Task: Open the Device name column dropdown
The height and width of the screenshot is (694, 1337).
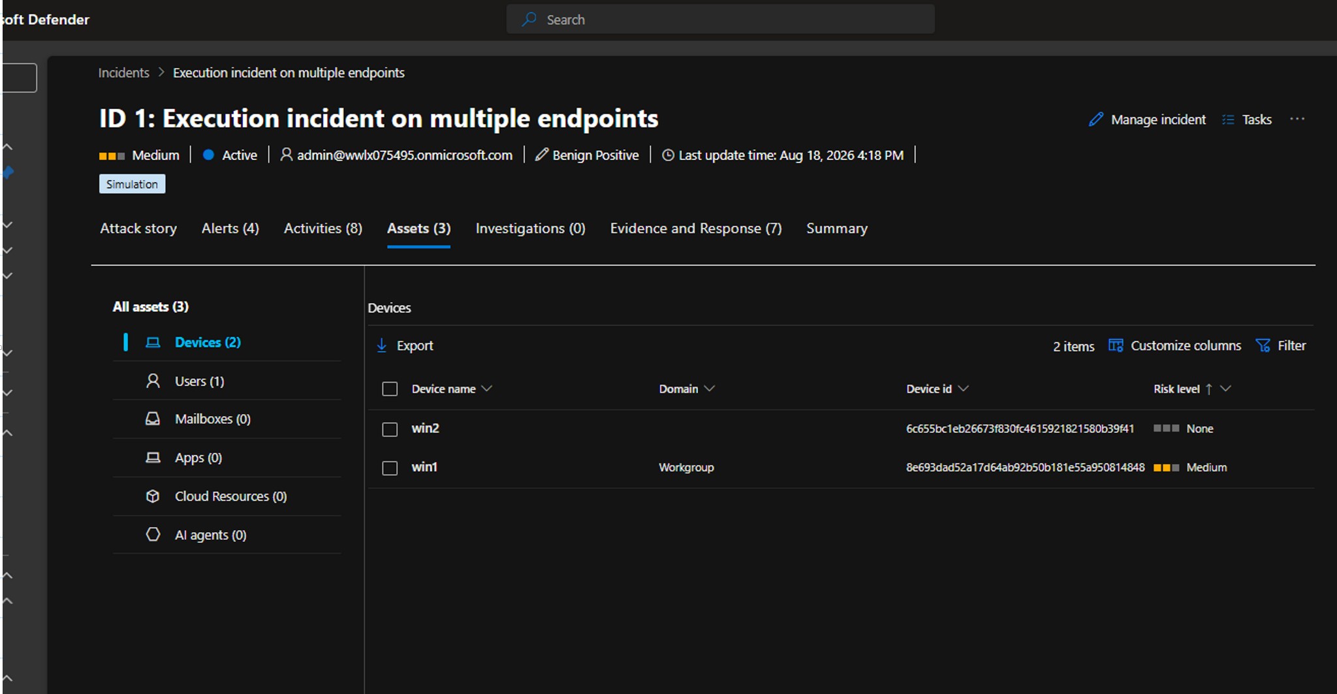Action: [x=486, y=388]
